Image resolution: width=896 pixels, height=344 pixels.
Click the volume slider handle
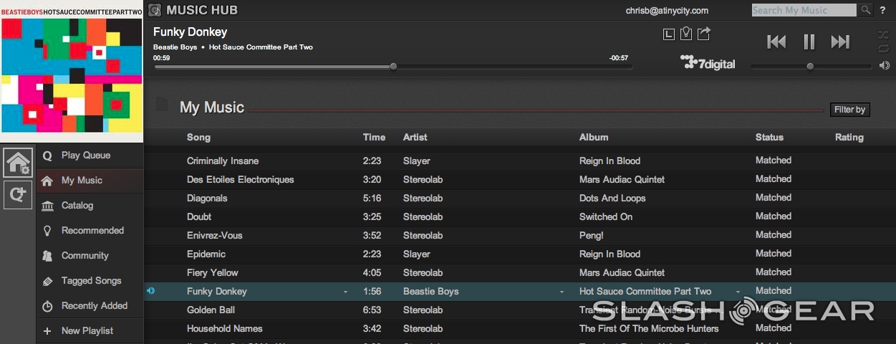[810, 67]
